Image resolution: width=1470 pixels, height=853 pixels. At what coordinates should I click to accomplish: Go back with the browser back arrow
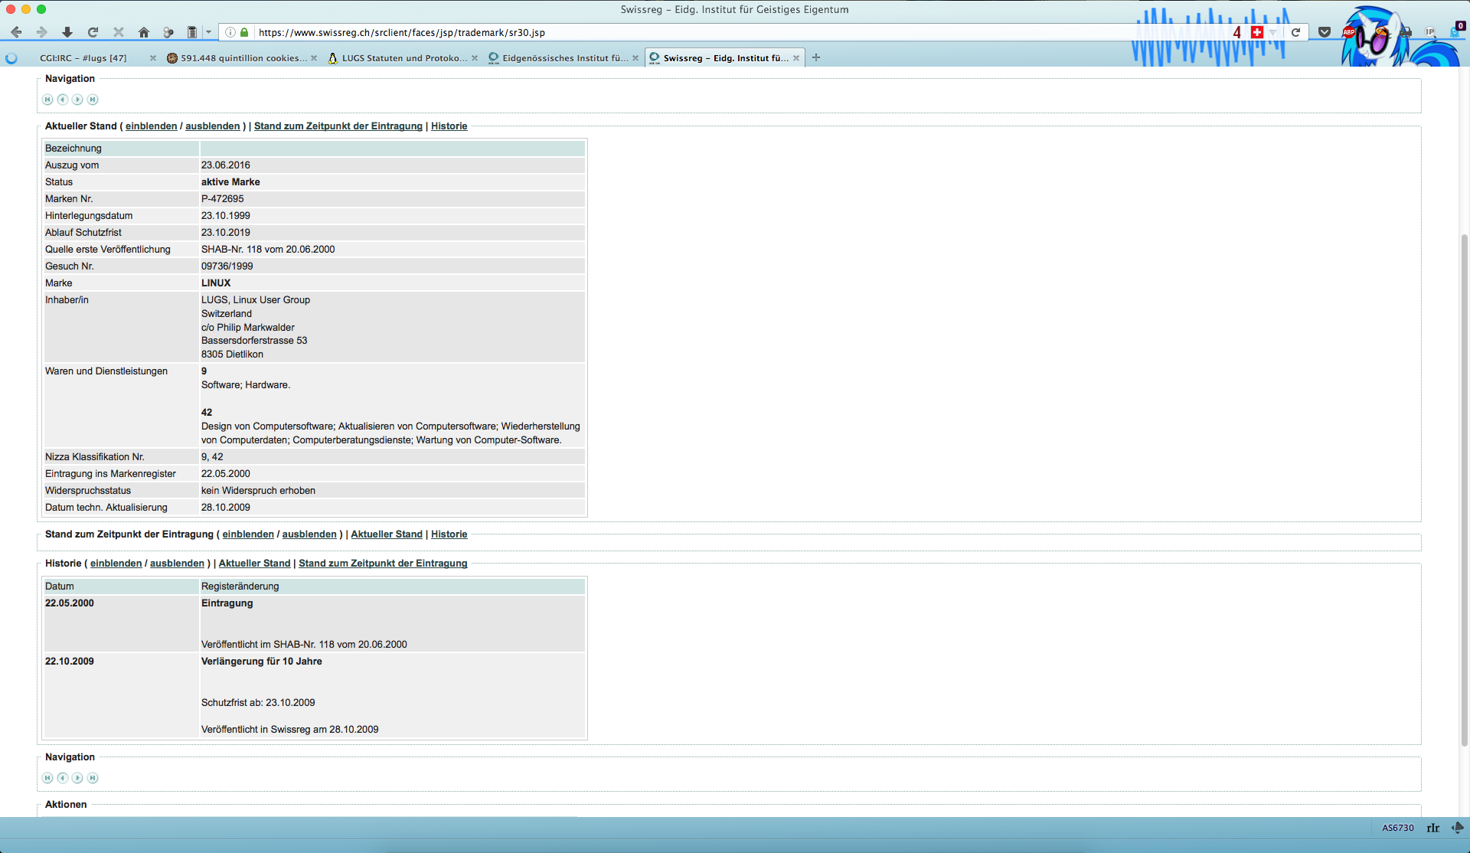coord(16,32)
